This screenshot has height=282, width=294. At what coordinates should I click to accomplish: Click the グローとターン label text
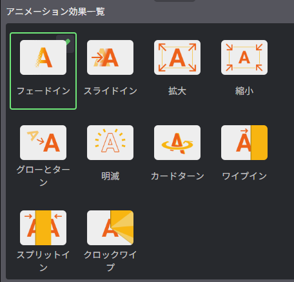tap(43, 176)
